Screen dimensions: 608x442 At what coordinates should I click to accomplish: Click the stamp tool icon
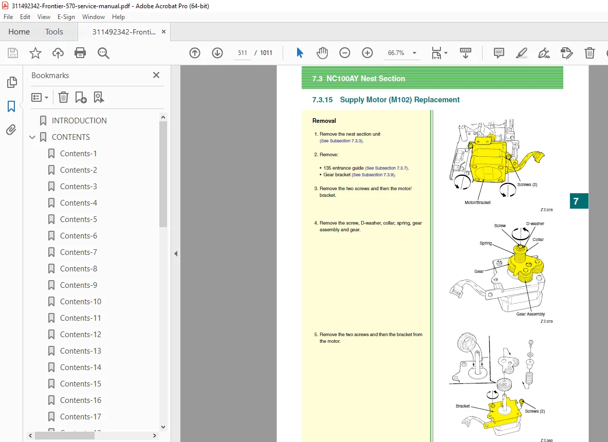[x=566, y=53]
